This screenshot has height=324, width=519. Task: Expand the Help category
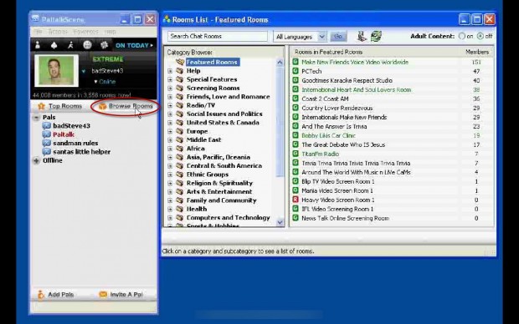point(170,71)
